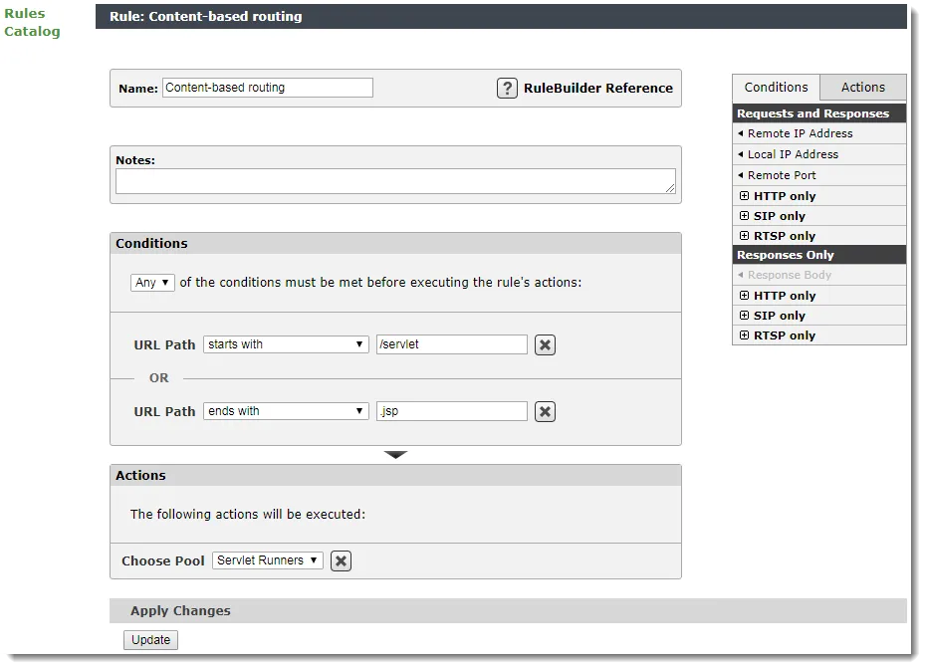Delete the Choose Pool action
Image resolution: width=926 pixels, height=669 pixels.
341,560
